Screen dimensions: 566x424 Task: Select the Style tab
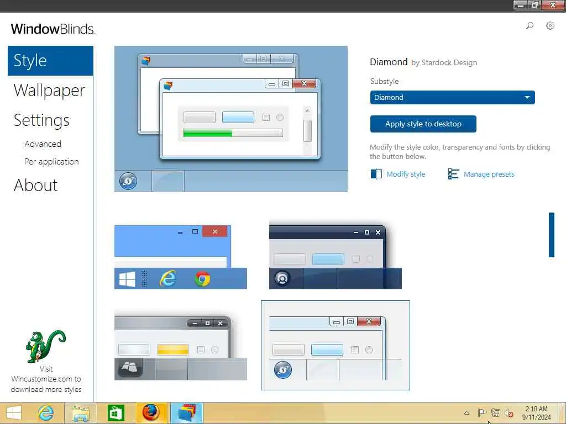(50, 61)
